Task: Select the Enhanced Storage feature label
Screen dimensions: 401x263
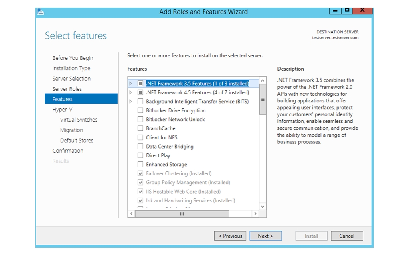Action: [166, 165]
